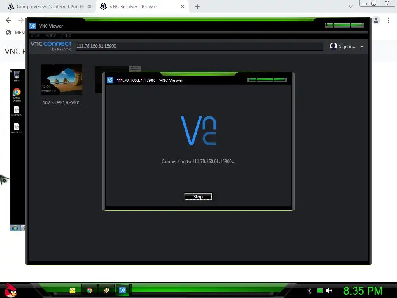
Task: Open the Angry Birds start button
Action: (x=10, y=290)
